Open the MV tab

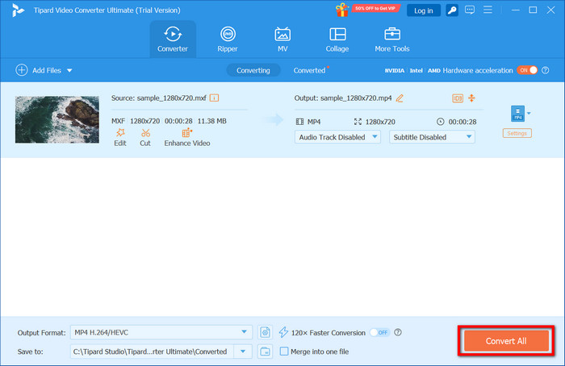tap(282, 40)
